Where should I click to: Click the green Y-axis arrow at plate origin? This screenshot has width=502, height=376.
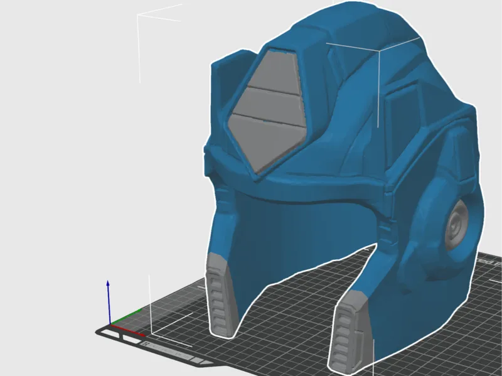coord(126,317)
